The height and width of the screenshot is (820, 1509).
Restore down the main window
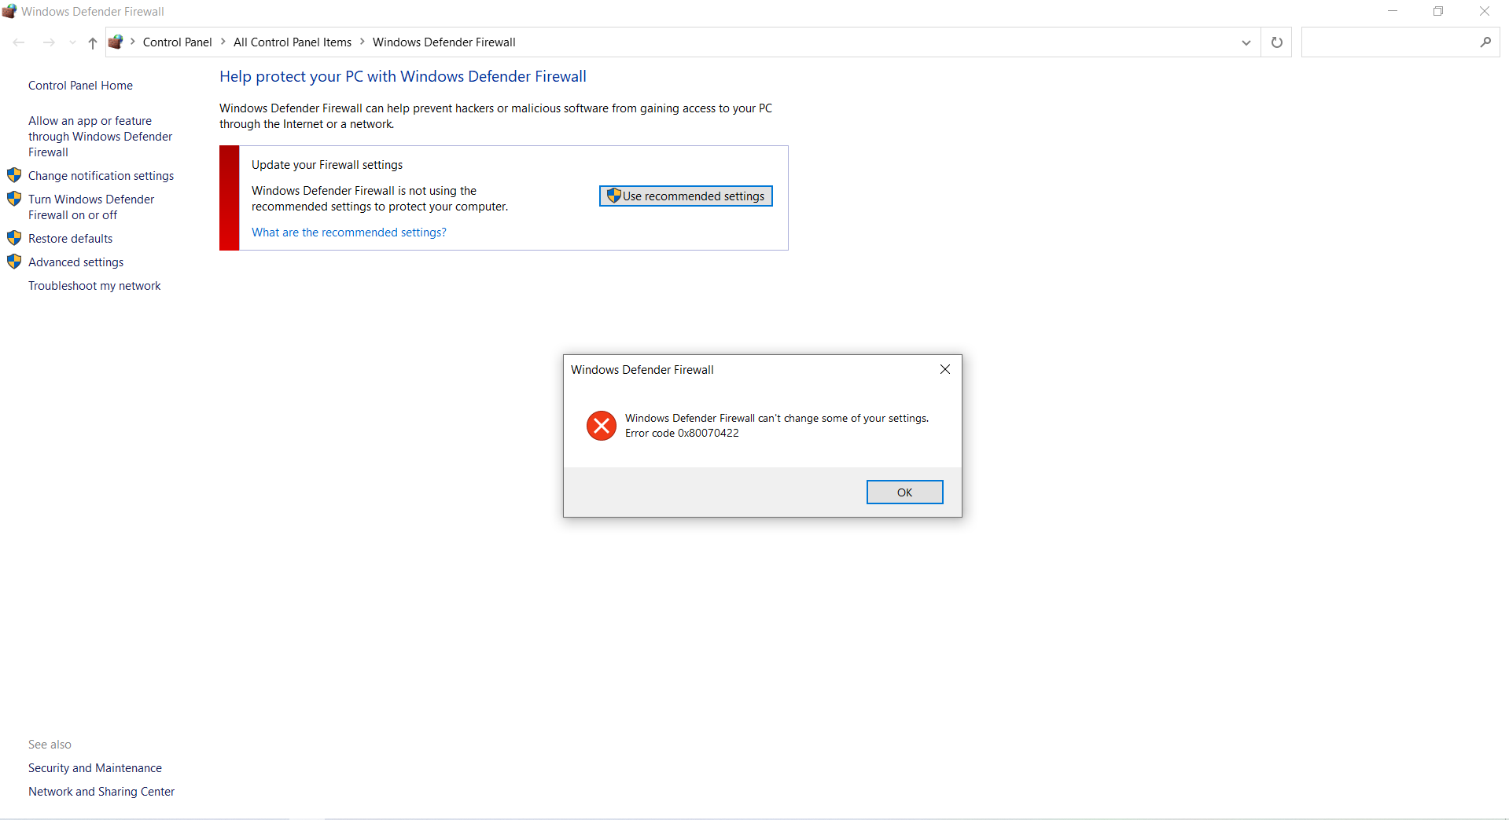[x=1438, y=11]
